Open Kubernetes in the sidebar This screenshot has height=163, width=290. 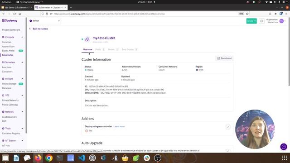click(x=8, y=55)
